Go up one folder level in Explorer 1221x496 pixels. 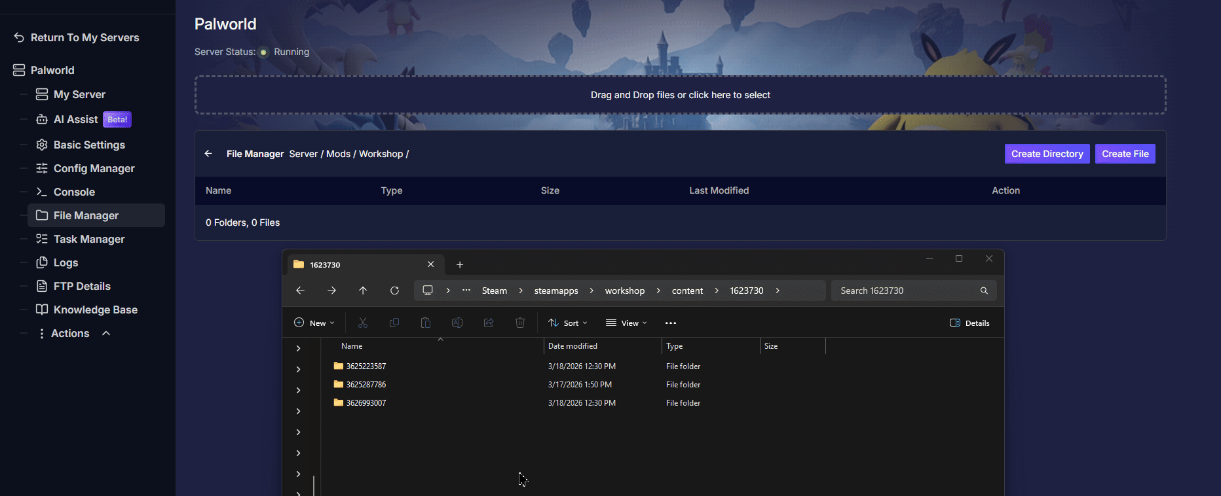pos(363,291)
